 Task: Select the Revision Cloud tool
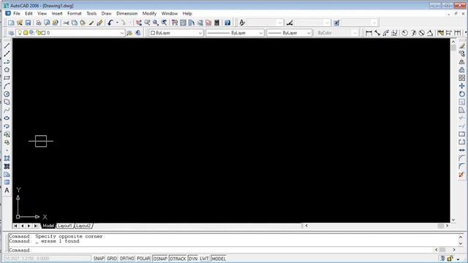tap(7, 102)
